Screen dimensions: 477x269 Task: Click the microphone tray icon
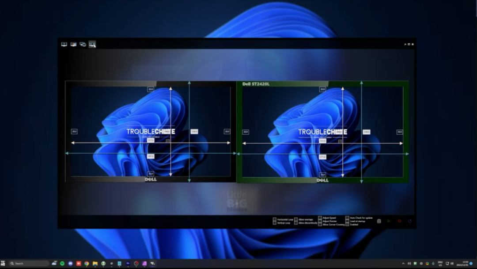coord(433,264)
